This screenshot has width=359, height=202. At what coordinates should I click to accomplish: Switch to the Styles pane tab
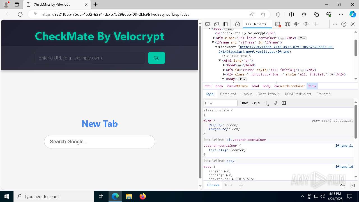(x=210, y=94)
